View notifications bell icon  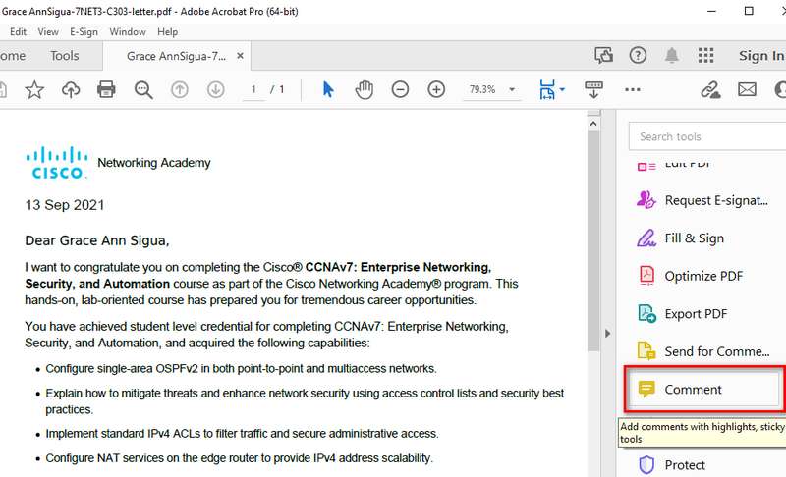coord(672,55)
